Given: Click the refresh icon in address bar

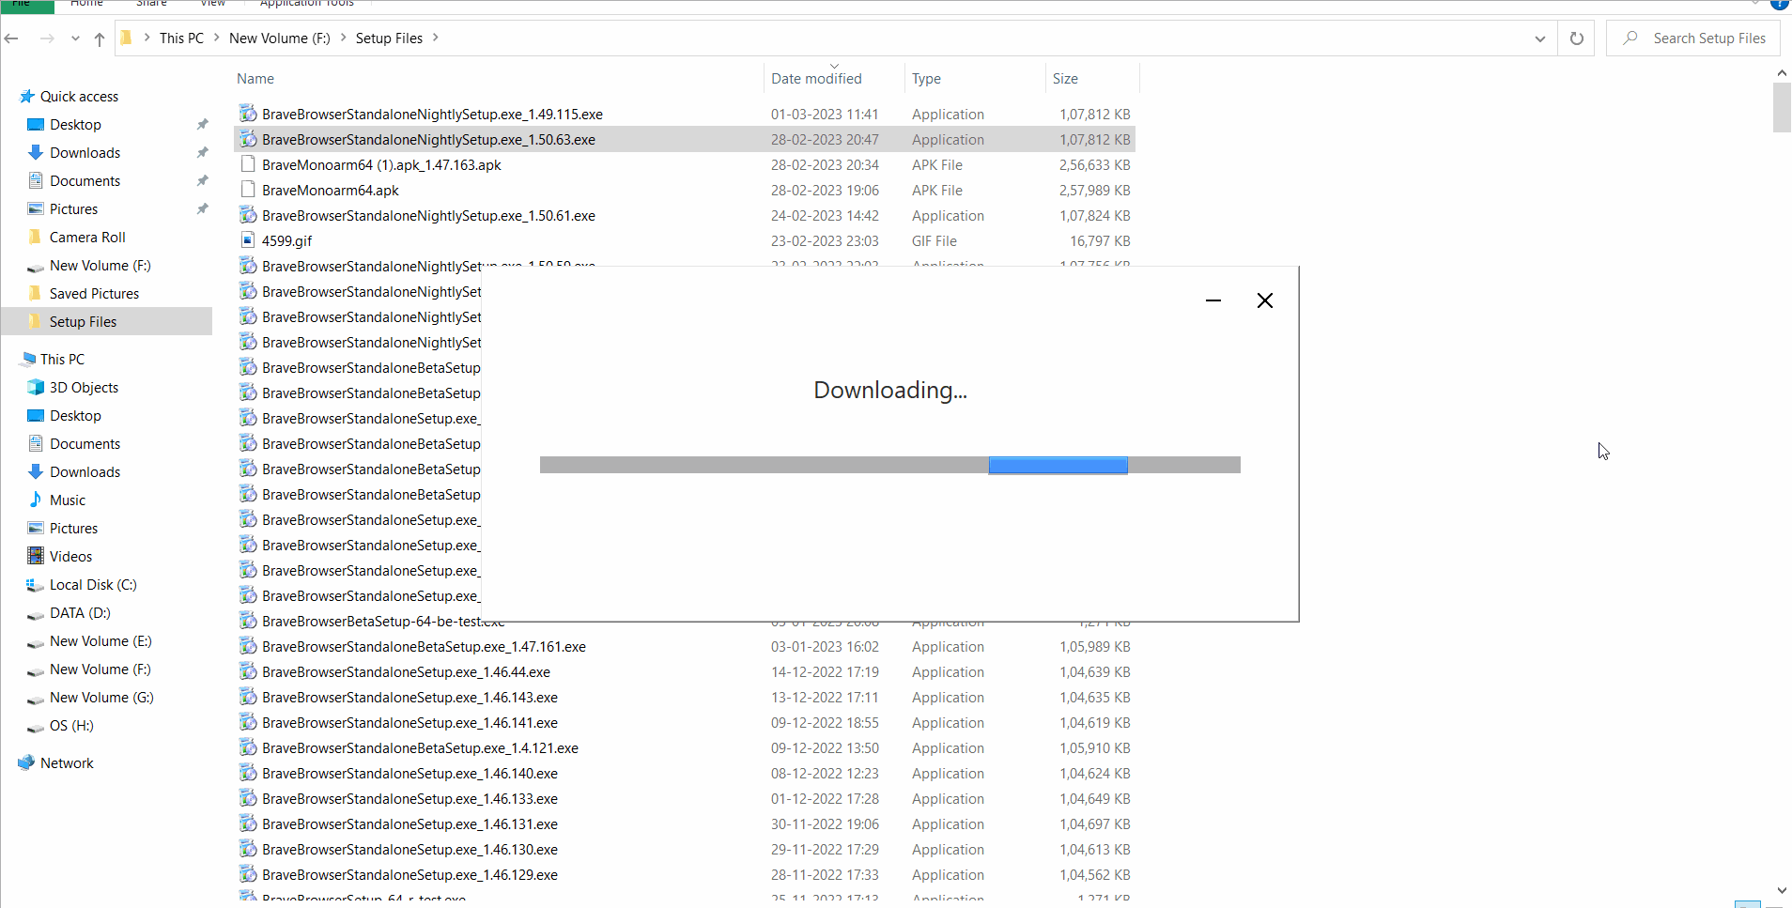Looking at the screenshot, I should click(x=1577, y=38).
